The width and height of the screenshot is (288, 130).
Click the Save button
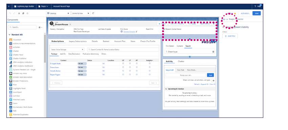(x=256, y=14)
